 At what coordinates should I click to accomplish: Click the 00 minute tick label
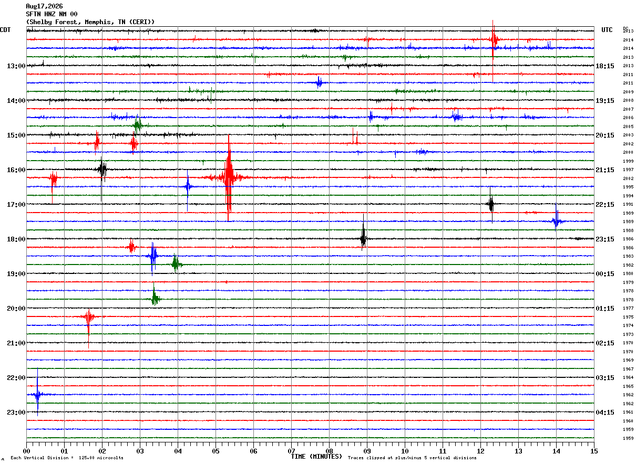pyautogui.click(x=26, y=451)
